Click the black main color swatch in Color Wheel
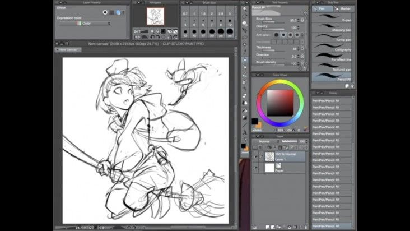This screenshot has height=231, width=410. tap(255, 121)
